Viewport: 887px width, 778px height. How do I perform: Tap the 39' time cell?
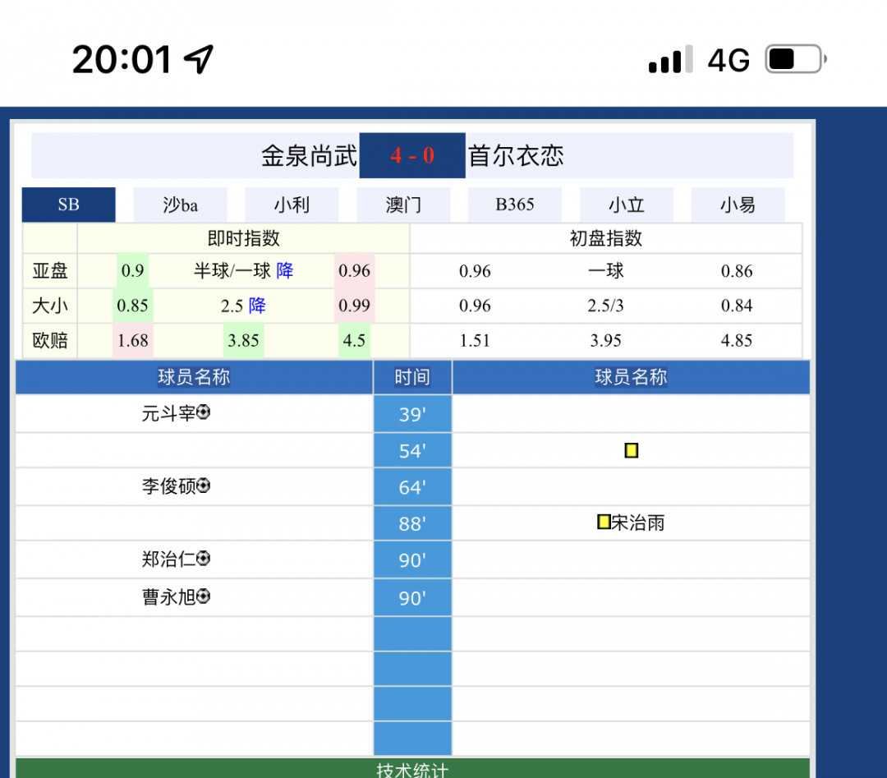[x=412, y=414]
